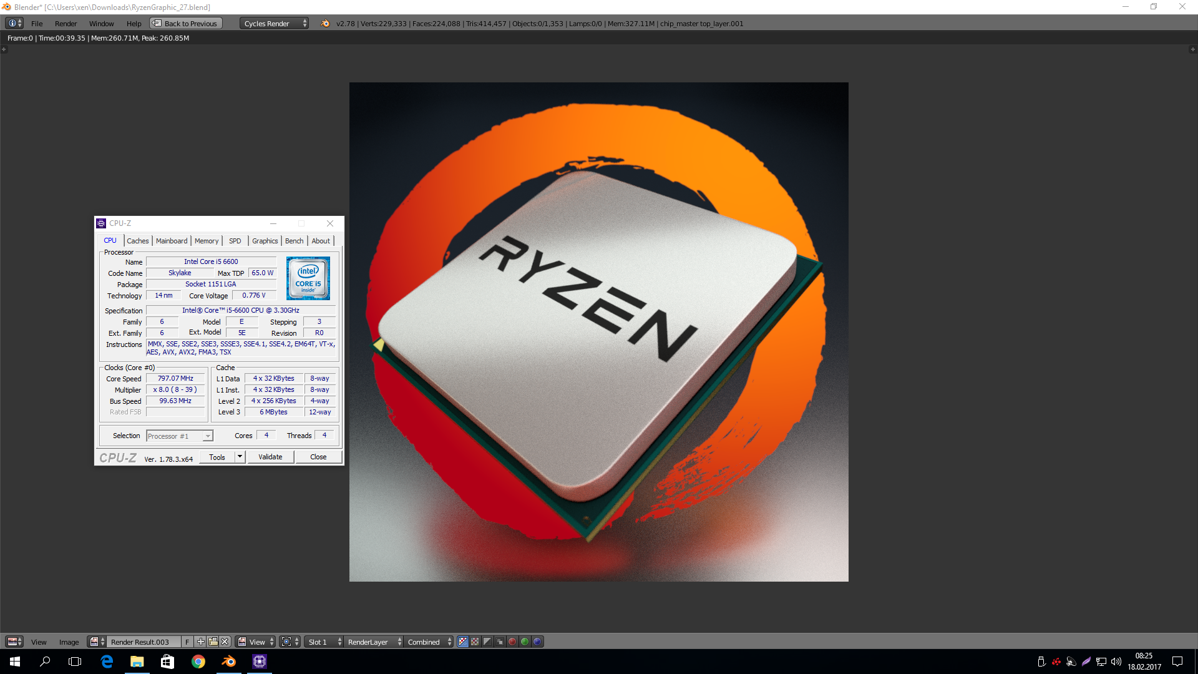1198x674 pixels.
Task: Click the Back to Previous button
Action: point(185,24)
